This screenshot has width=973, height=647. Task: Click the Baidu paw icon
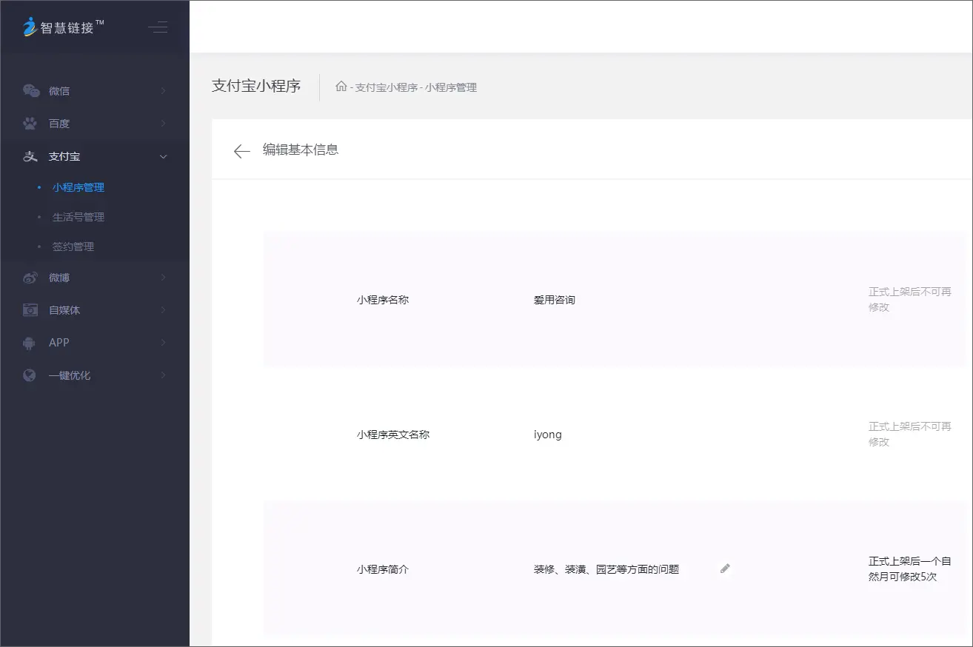pyautogui.click(x=30, y=124)
